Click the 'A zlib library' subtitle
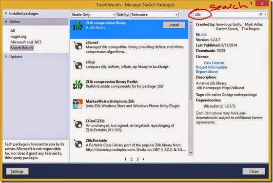273x183 pixels. click(x=96, y=27)
